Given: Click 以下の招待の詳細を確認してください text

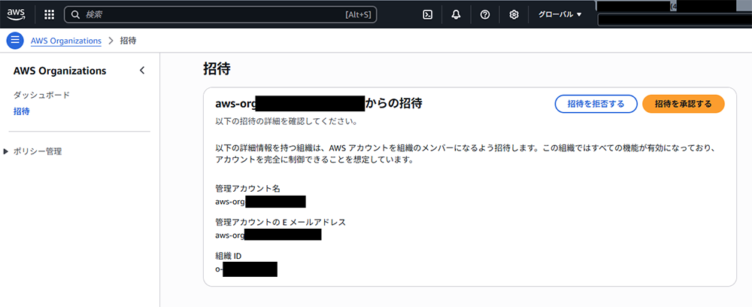Looking at the screenshot, I should [x=286, y=121].
